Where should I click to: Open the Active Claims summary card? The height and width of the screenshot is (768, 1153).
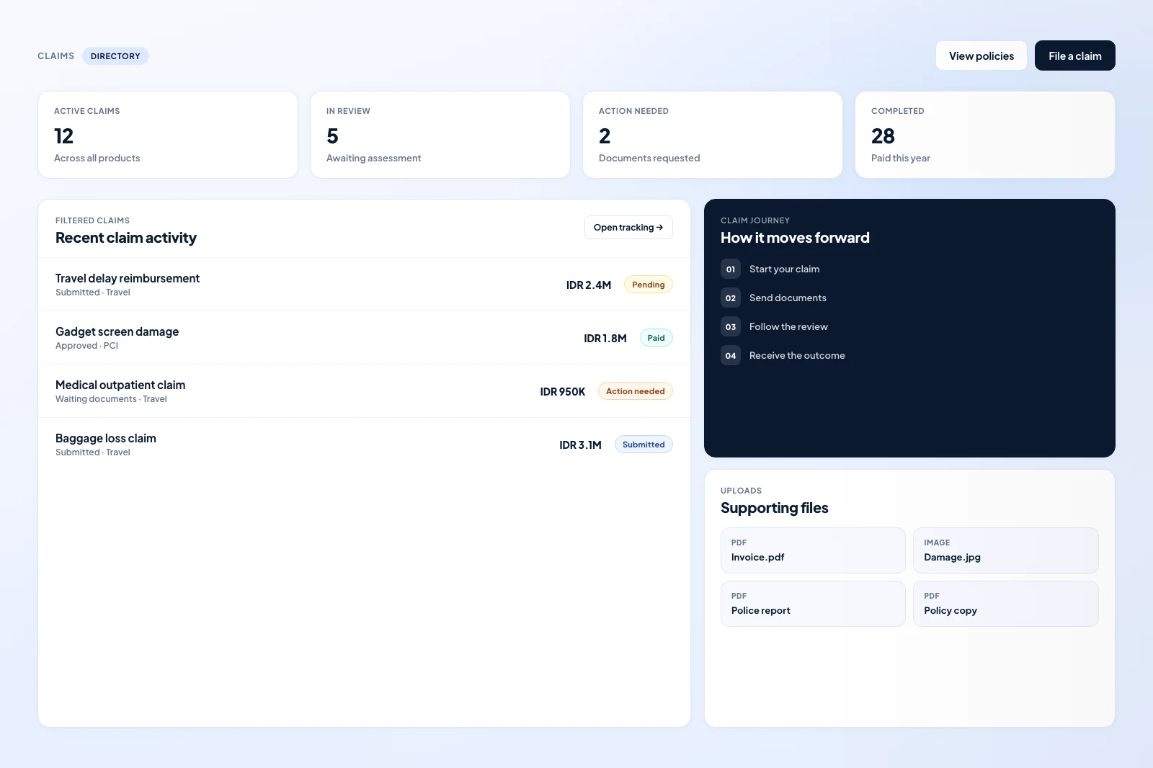coord(168,135)
